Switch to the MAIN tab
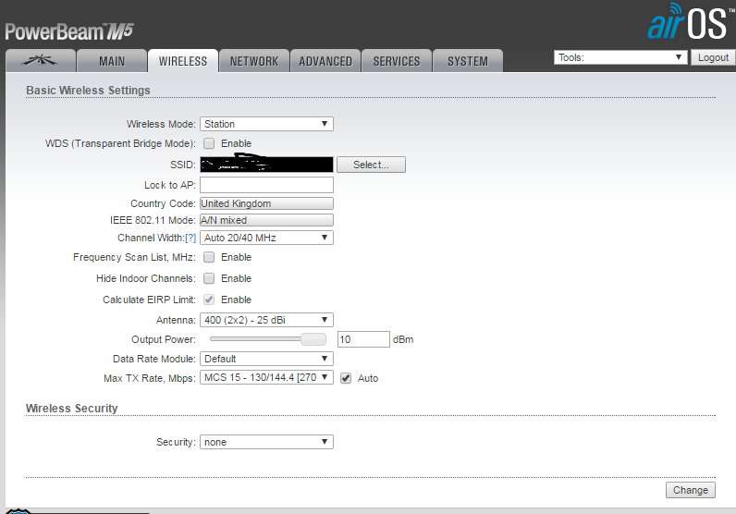This screenshot has width=736, height=514. click(112, 61)
